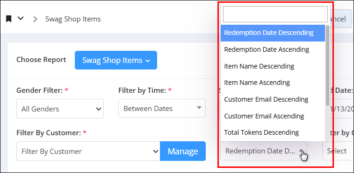Click the Manage button
The height and width of the screenshot is (173, 354).
click(183, 151)
